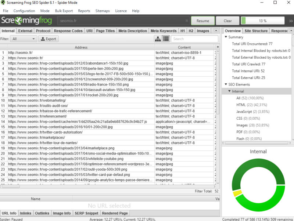Open the Mode menu

45,11
